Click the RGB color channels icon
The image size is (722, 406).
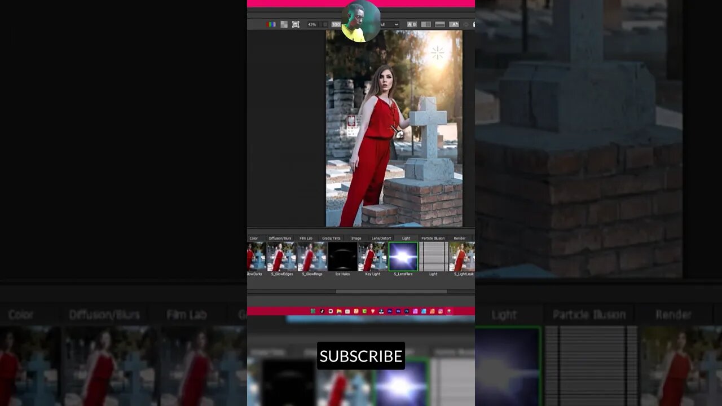[271, 24]
